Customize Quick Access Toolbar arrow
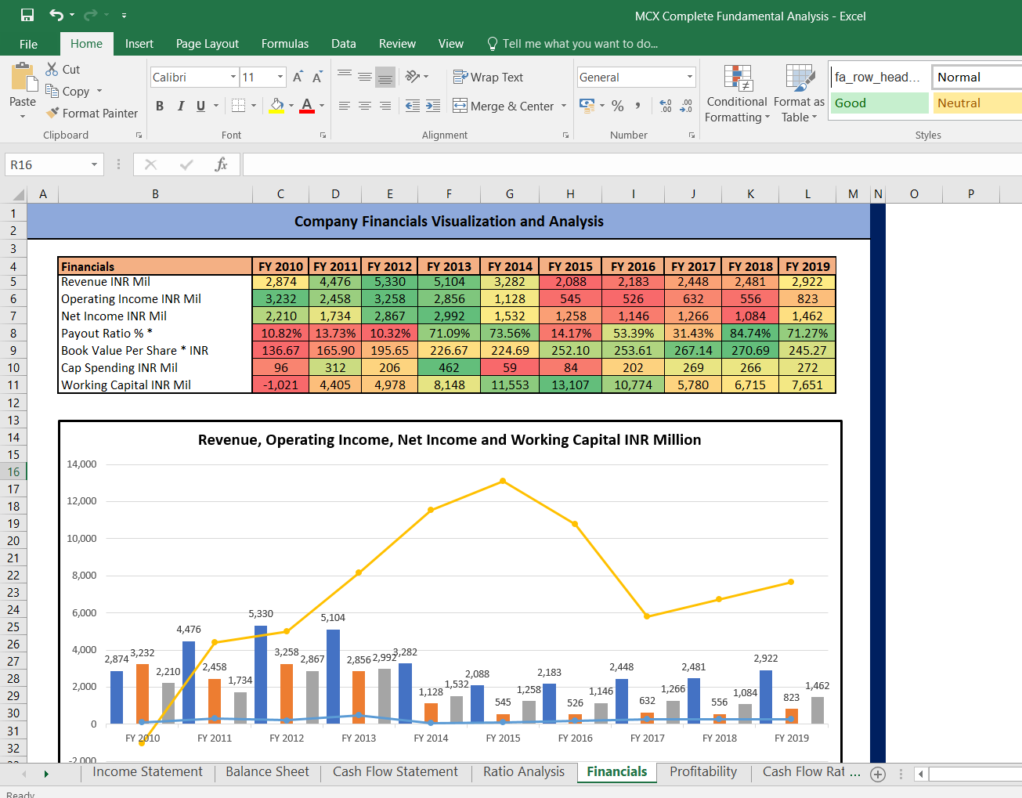This screenshot has height=798, width=1022. [124, 15]
